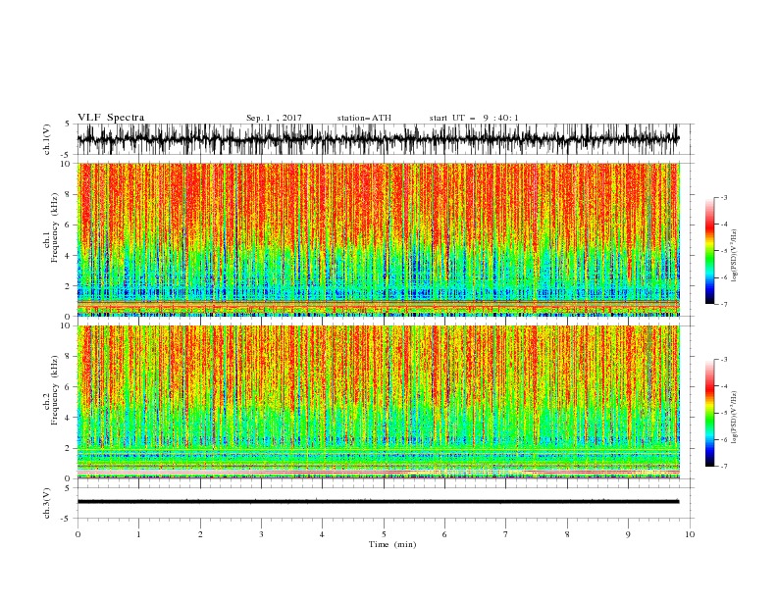The width and height of the screenshot is (777, 600).
Task: Click the ch.1 color scale bar
Action: (x=709, y=251)
